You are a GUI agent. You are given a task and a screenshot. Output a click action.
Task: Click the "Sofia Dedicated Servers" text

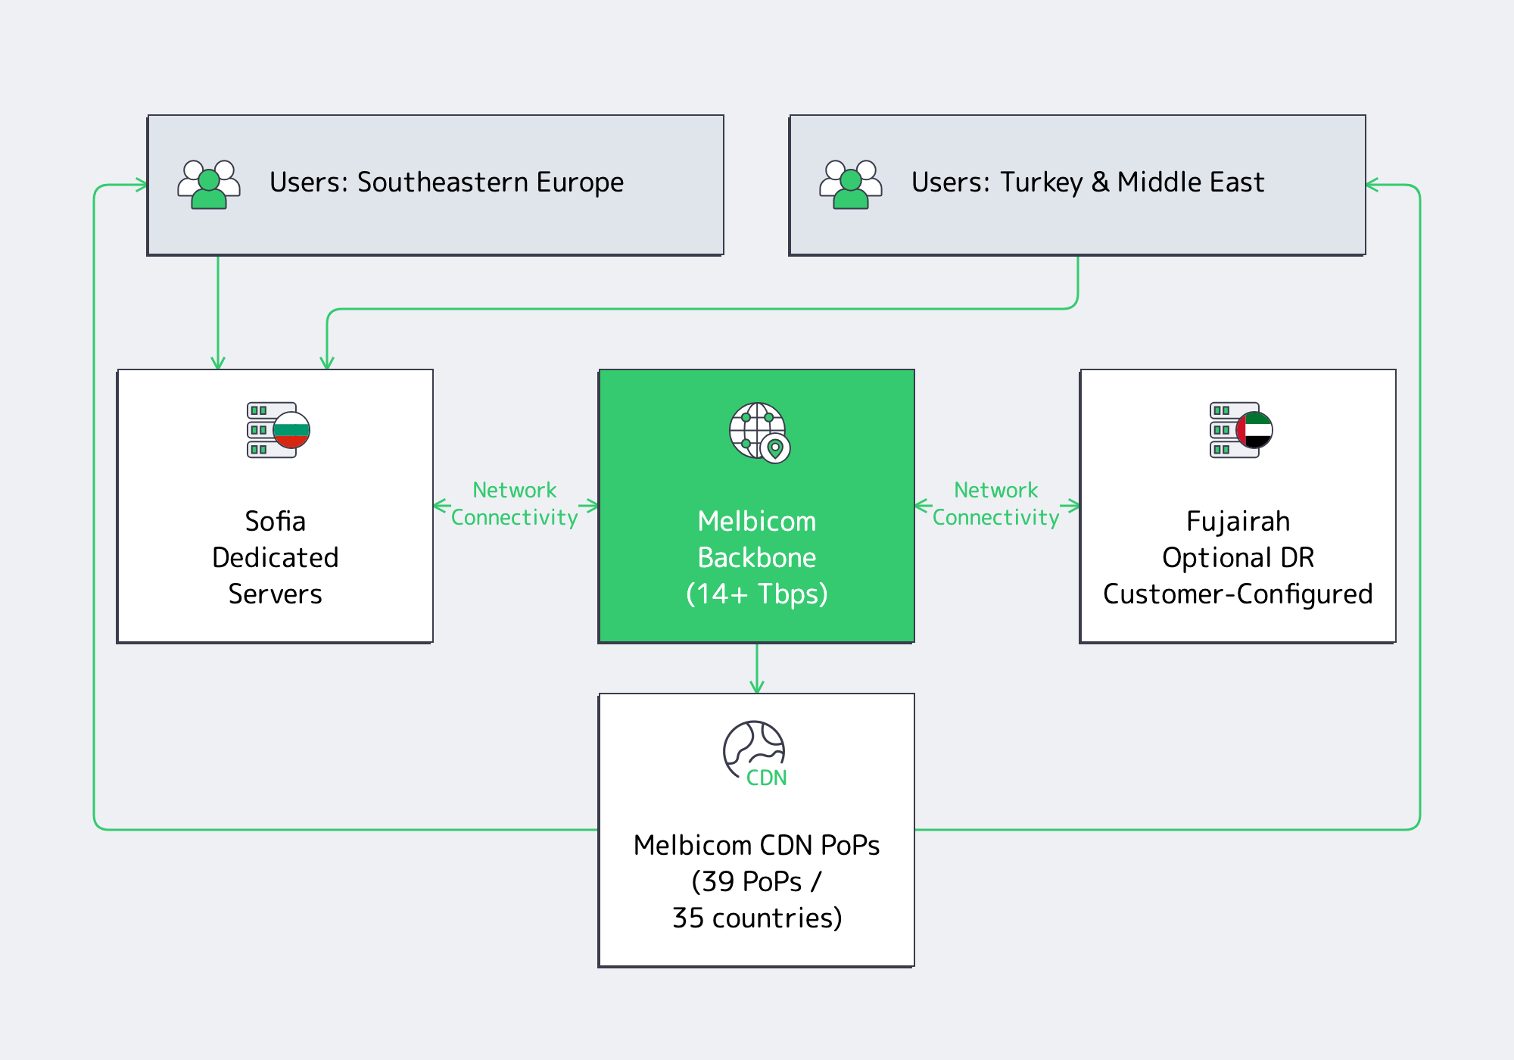tap(276, 557)
